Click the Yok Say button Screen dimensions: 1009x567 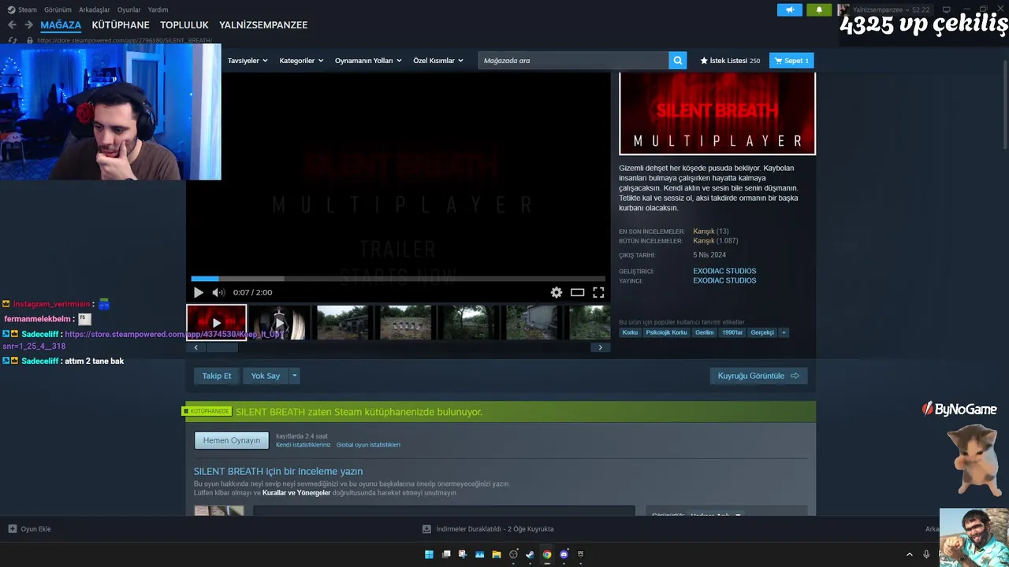click(266, 376)
